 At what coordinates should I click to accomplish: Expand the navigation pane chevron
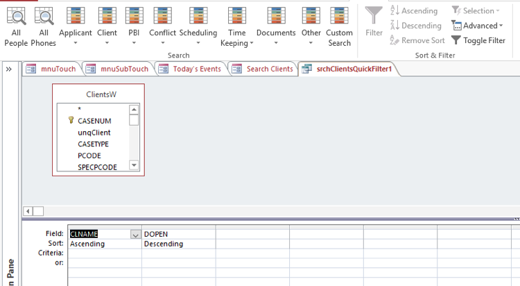(x=9, y=69)
